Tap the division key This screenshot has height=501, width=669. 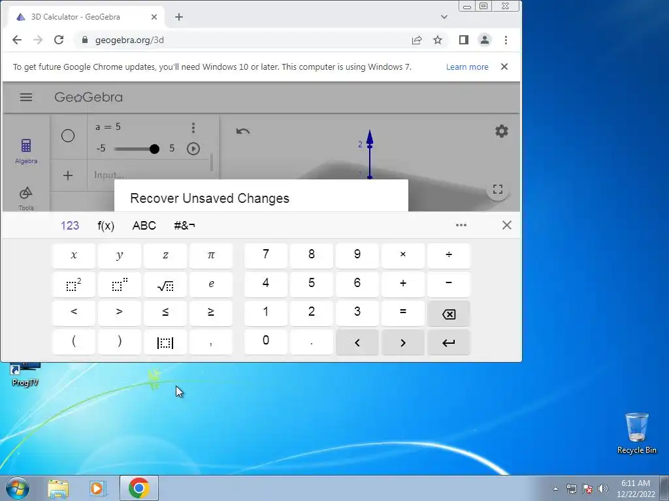tap(449, 256)
